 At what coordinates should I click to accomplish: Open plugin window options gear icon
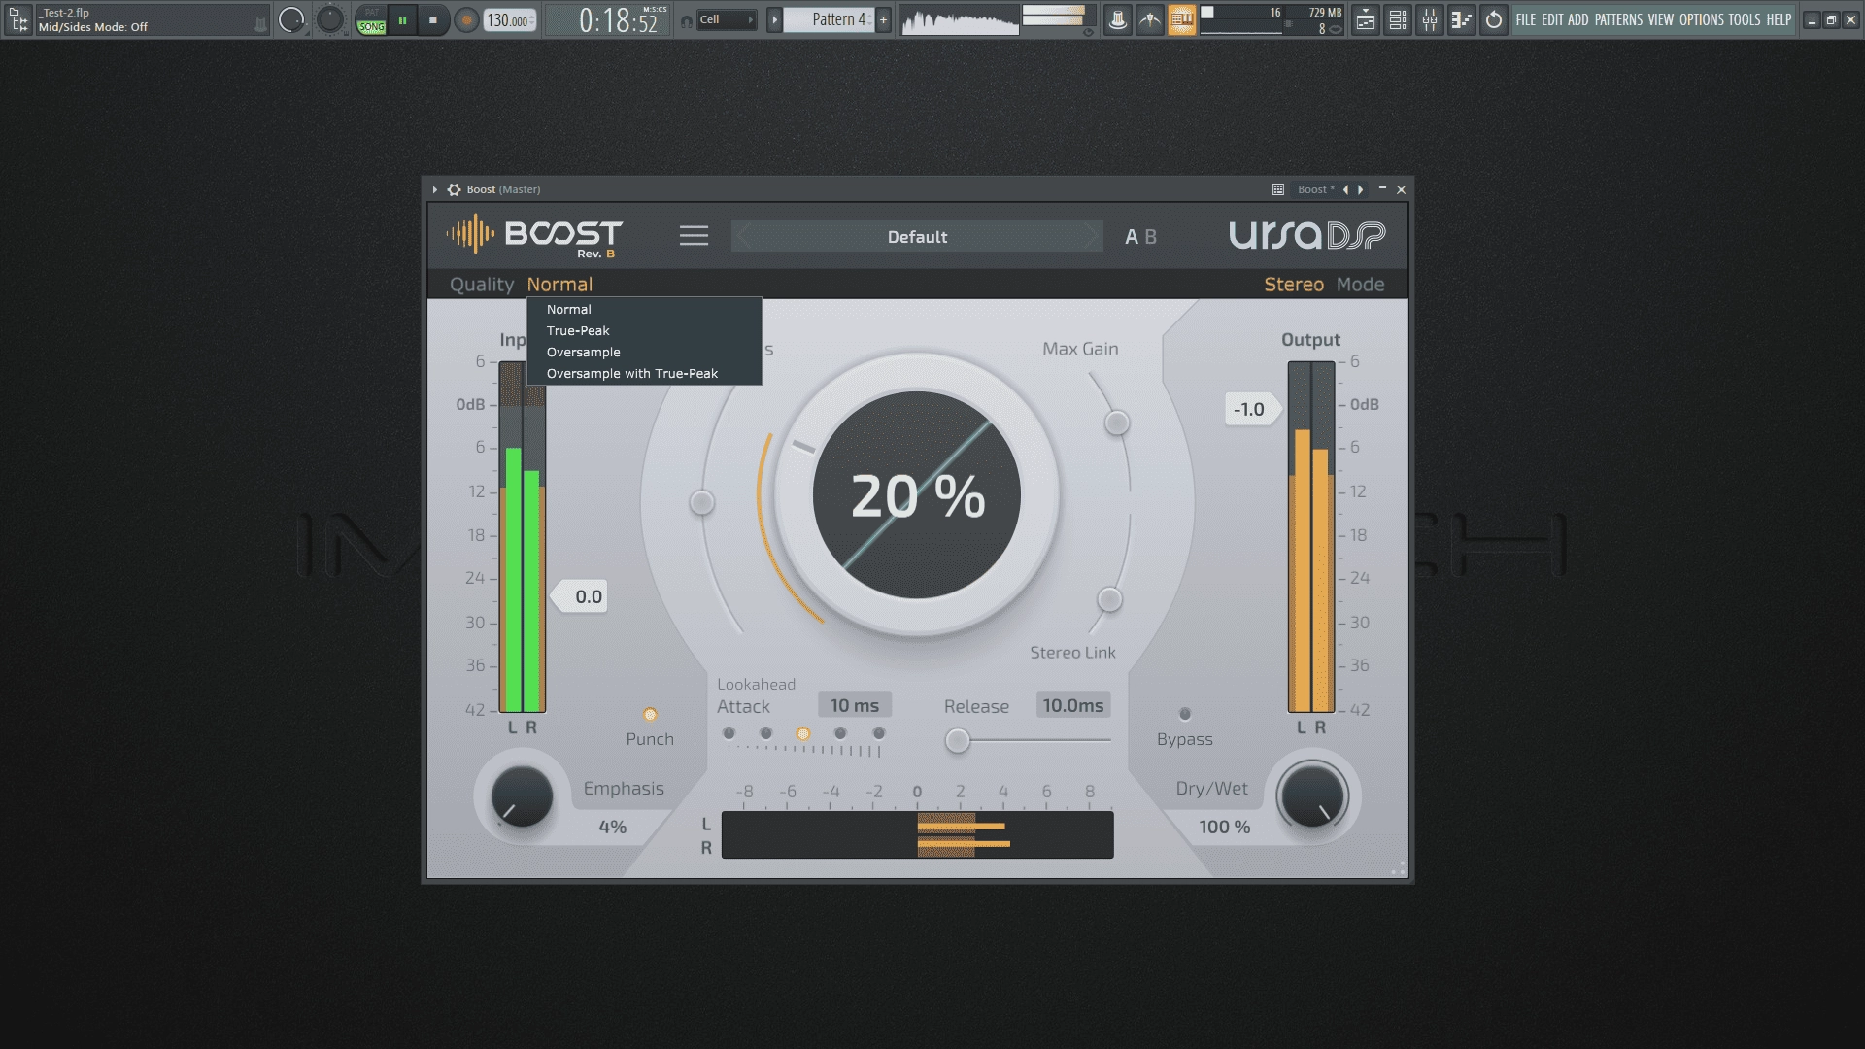[454, 189]
